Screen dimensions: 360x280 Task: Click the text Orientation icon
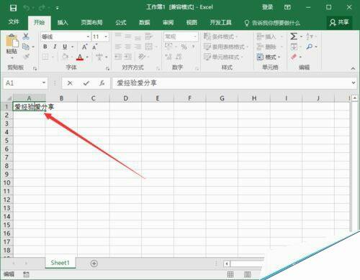tap(142, 57)
